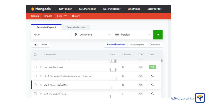Star the نحوه دریافت کدبورسی keyword

tap(41, 67)
